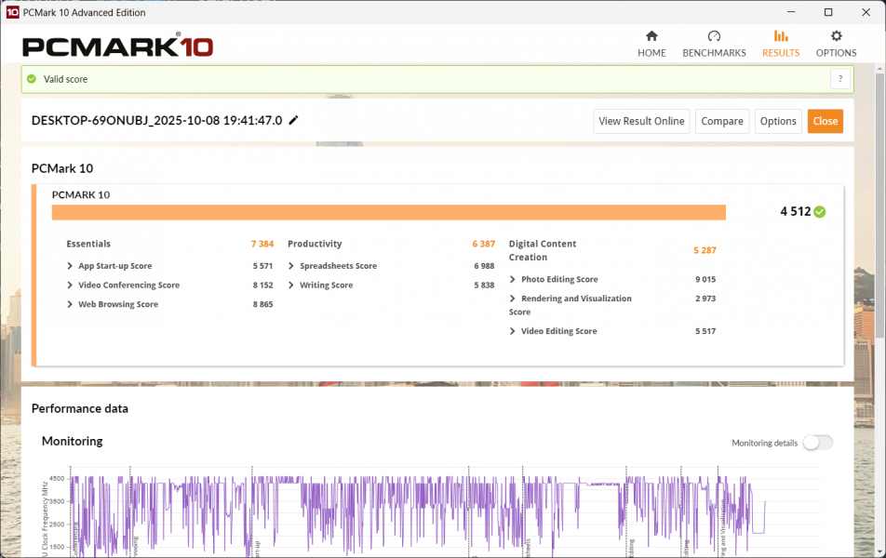Click the green Valid score checkmark icon
The image size is (886, 558).
32,79
